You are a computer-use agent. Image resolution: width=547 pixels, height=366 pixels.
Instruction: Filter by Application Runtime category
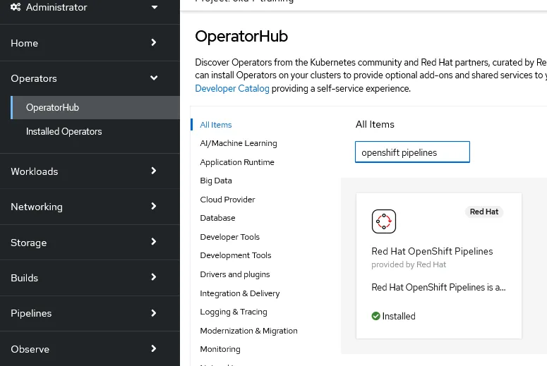[x=237, y=162]
